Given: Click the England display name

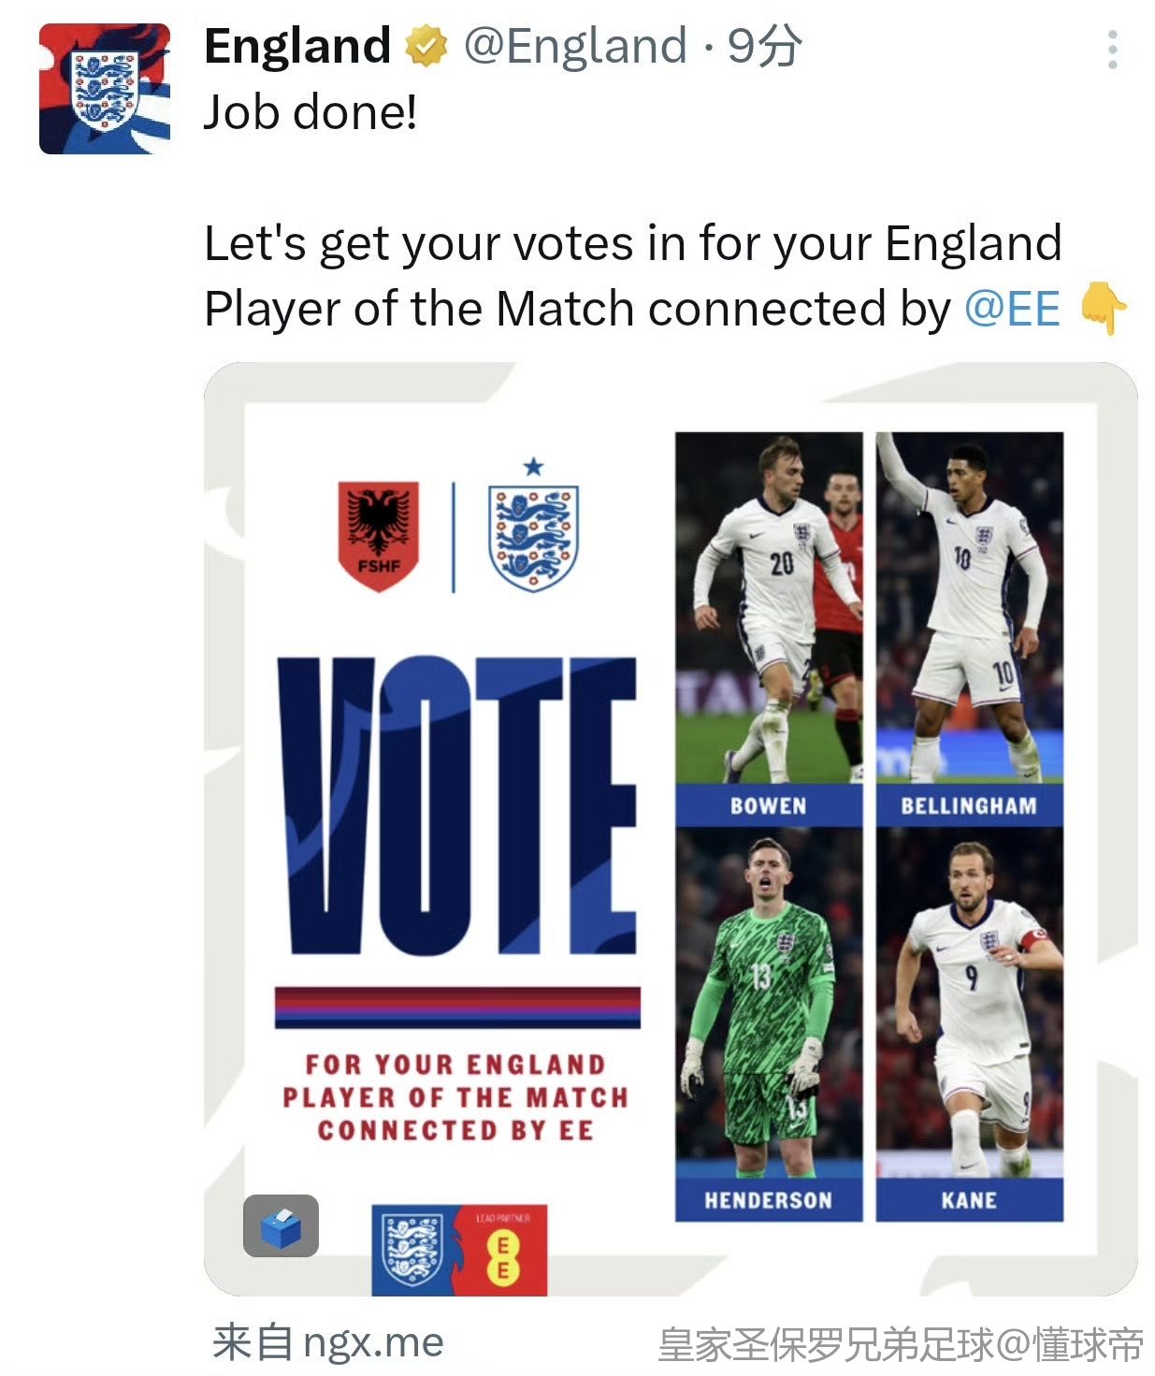Looking at the screenshot, I should coord(297,47).
